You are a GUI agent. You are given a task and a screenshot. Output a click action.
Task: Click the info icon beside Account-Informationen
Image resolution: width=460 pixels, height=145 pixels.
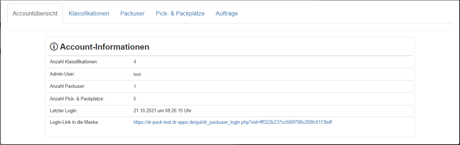pyautogui.click(x=54, y=47)
